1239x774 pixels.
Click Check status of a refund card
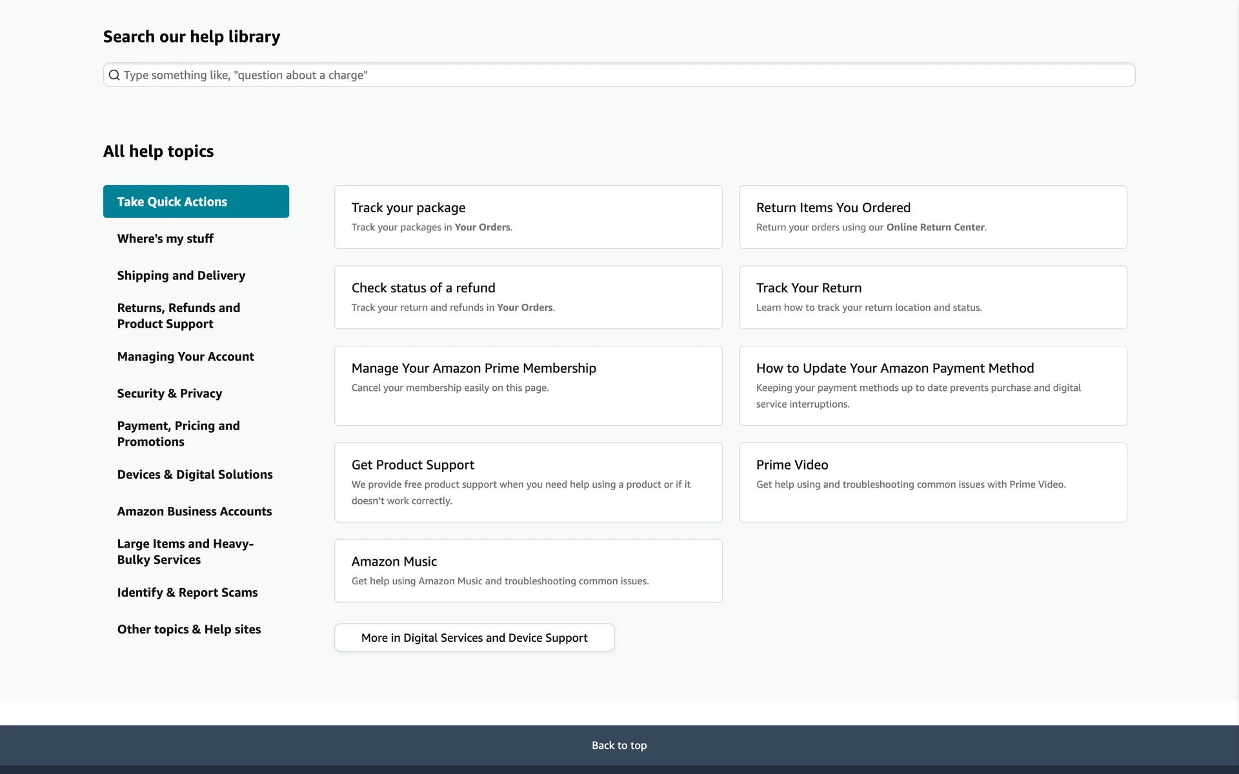coord(527,297)
